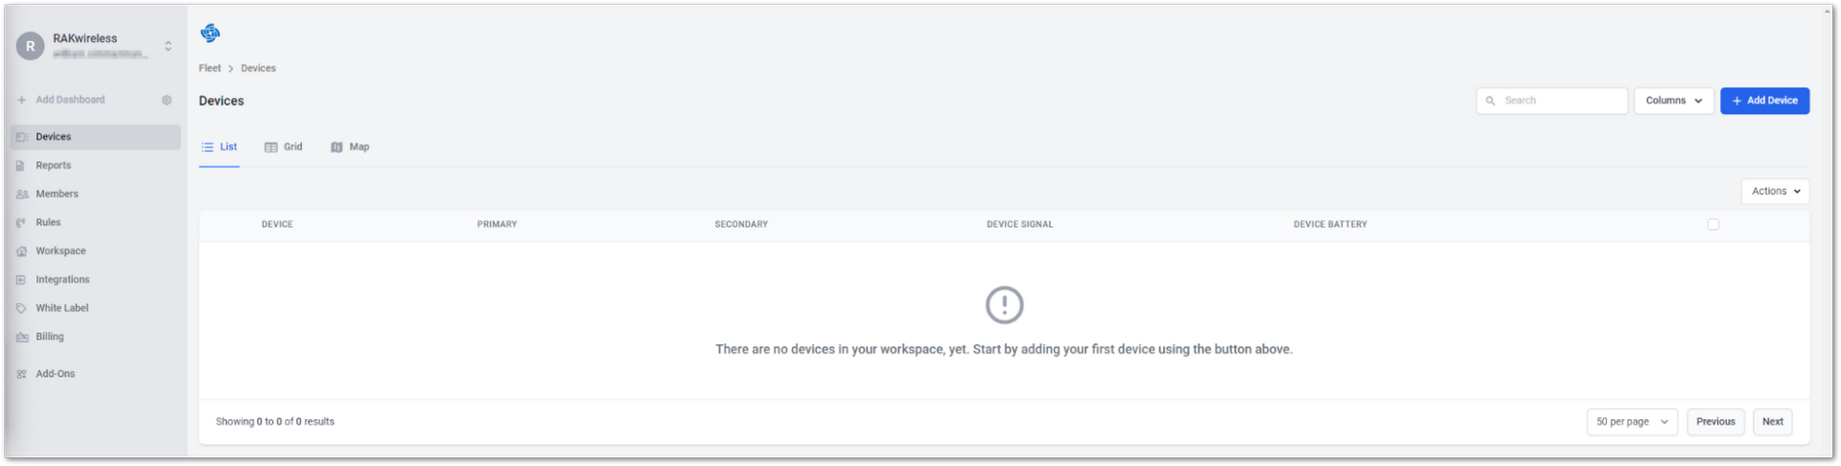Screen dimensions: 1841x466
Task: Switch to the Grid view tab
Action: click(x=284, y=148)
